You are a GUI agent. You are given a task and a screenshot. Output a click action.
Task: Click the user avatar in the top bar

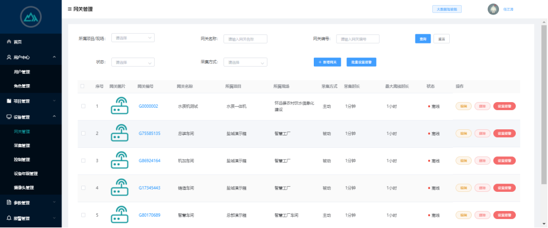click(493, 9)
